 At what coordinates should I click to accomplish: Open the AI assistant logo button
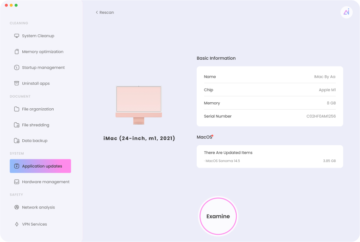(x=346, y=12)
